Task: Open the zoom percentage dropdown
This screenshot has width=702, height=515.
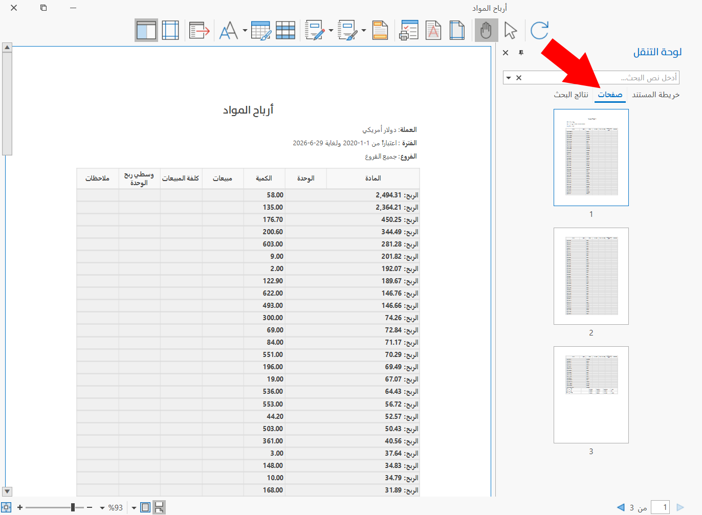Action: click(x=102, y=508)
